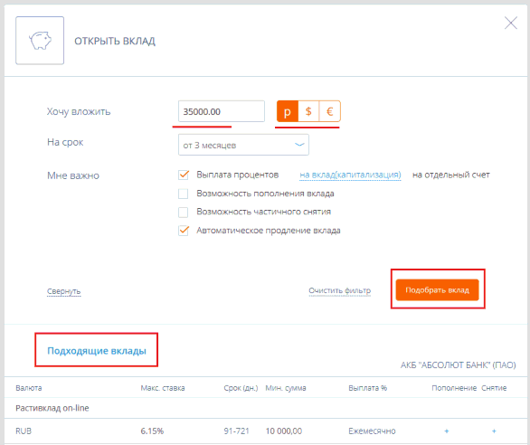The width and height of the screenshot is (530, 445).
Task: Click the Подобрать вклад button
Action: point(438,289)
